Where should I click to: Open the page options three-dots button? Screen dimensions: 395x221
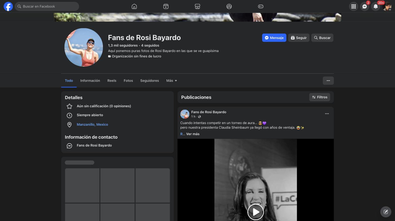328,81
